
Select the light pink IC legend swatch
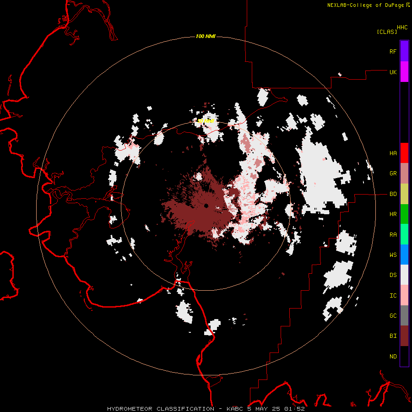click(404, 295)
